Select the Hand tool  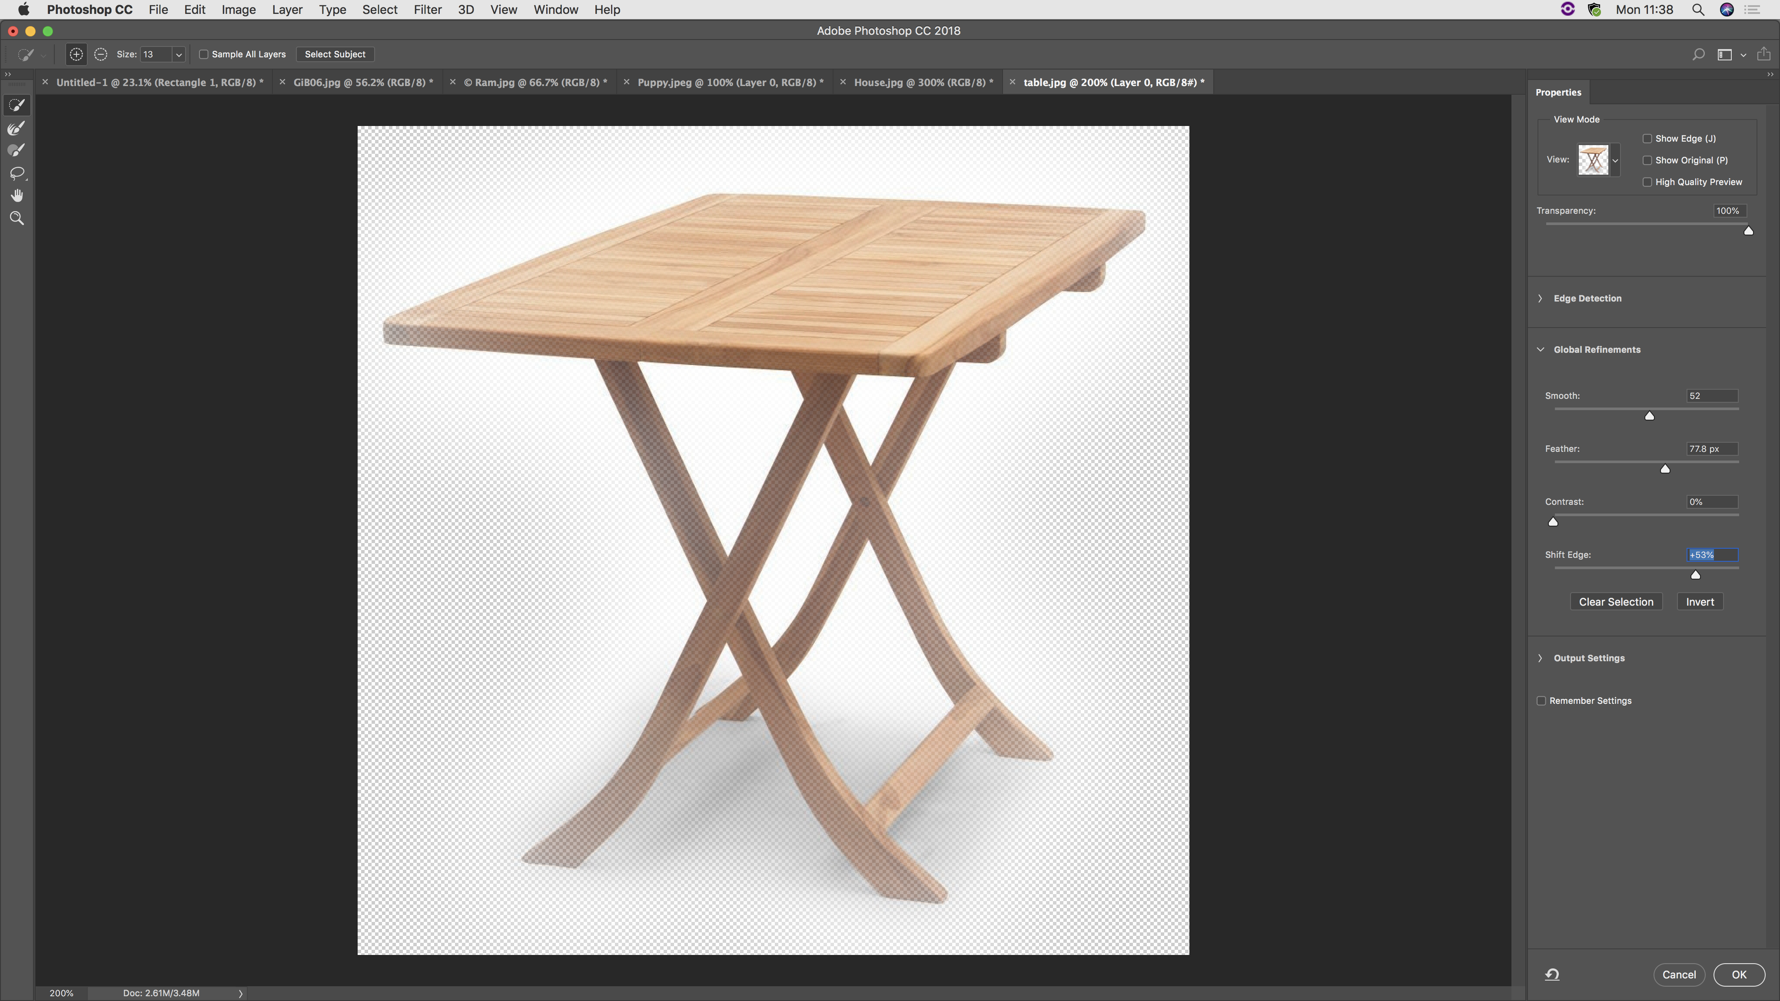point(17,196)
